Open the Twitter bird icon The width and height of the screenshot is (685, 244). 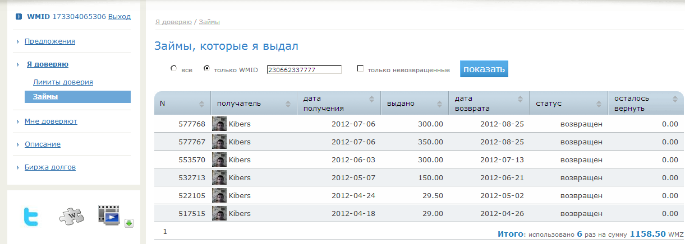tap(31, 216)
